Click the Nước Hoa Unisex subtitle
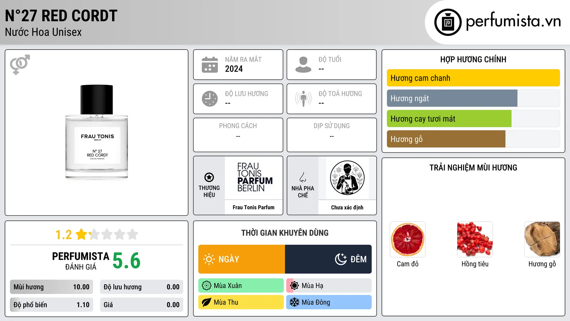The image size is (570, 321). (x=43, y=32)
